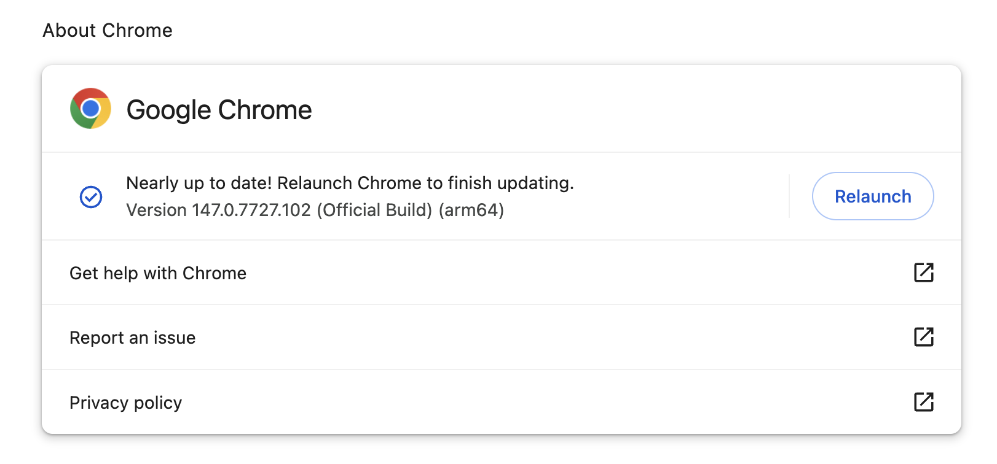997x464 pixels.
Task: Click the About Chrome page heading
Action: pyautogui.click(x=108, y=30)
